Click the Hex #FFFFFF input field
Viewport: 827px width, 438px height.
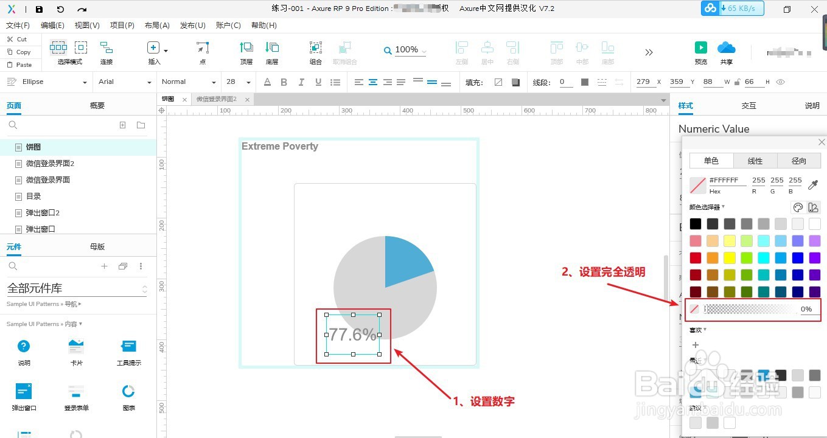point(727,181)
